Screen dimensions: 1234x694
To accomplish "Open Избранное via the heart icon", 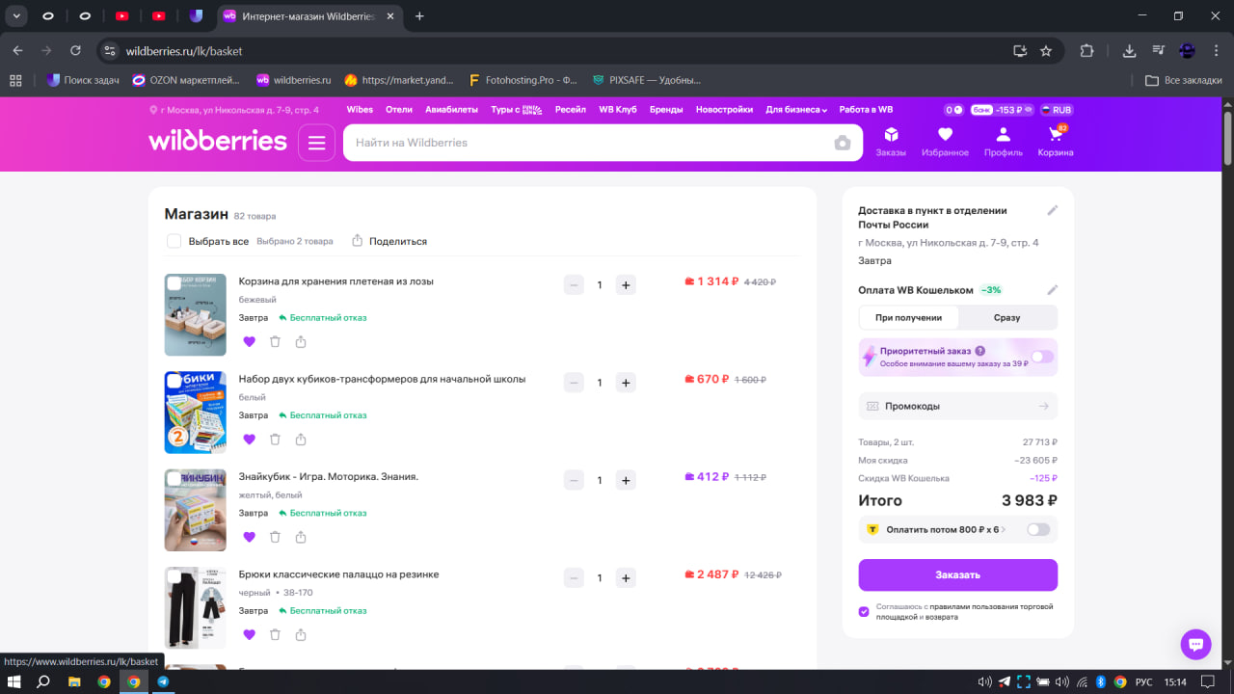I will 945,135.
